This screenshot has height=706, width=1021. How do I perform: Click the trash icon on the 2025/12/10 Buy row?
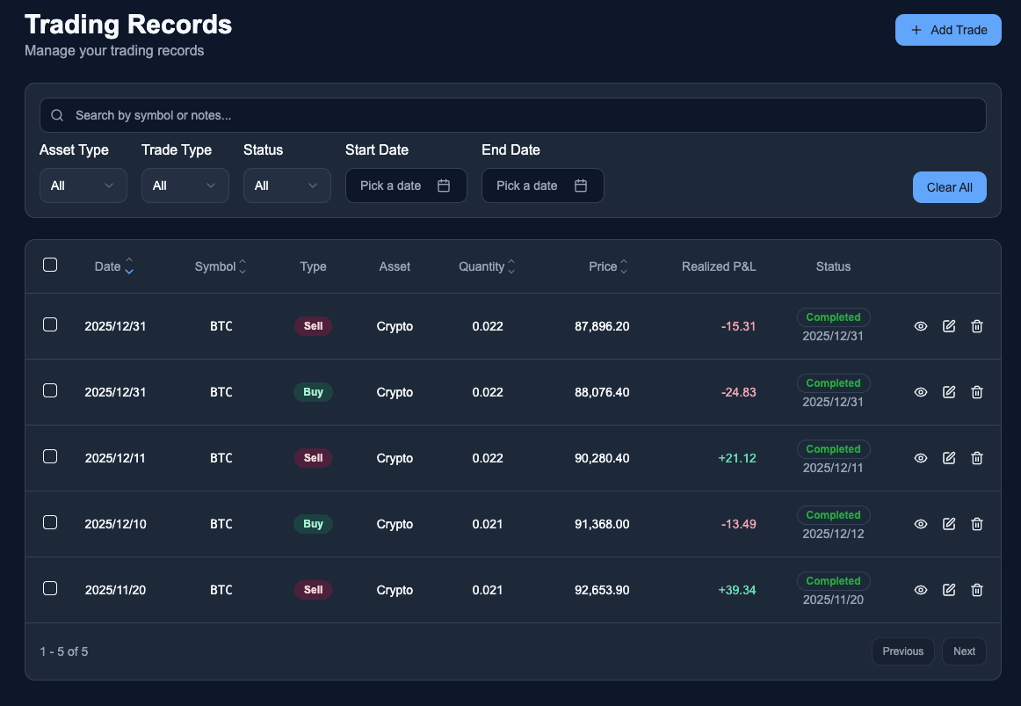click(977, 524)
